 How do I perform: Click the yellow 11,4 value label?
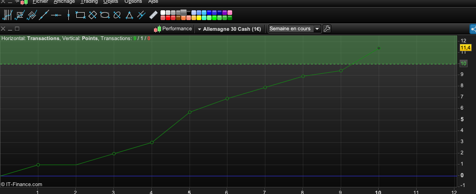[465, 48]
